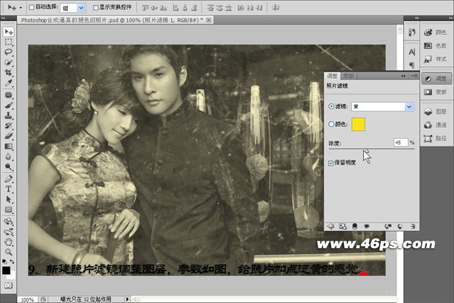
Task: Toggle adjustment visibility eye icon
Action: tap(368, 226)
